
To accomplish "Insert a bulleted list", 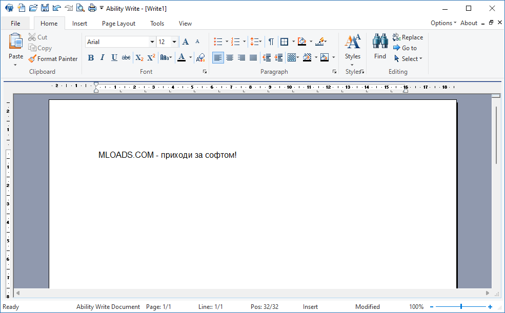I will tap(218, 41).
